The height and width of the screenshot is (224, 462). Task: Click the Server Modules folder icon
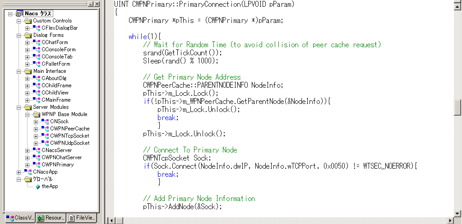click(x=28, y=107)
